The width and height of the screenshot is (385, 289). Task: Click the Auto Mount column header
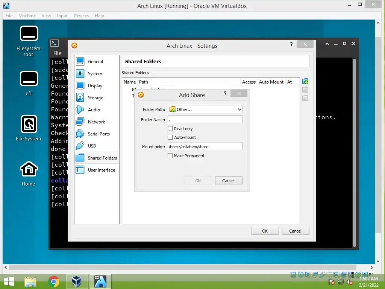(x=271, y=82)
